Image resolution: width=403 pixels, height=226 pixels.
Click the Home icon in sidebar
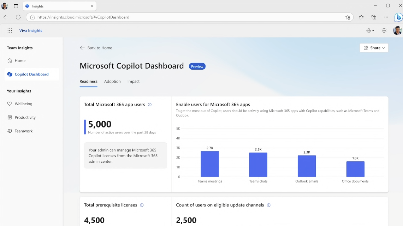pos(10,61)
